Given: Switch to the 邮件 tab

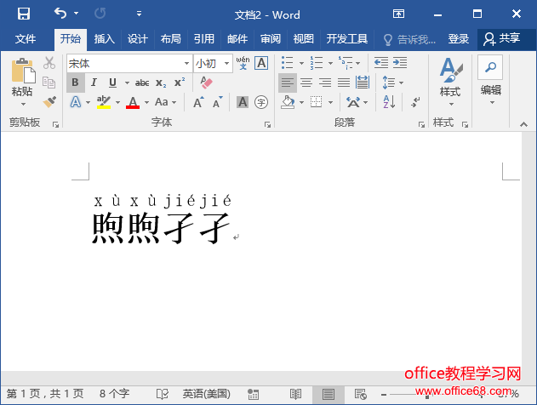Looking at the screenshot, I should pos(237,38).
